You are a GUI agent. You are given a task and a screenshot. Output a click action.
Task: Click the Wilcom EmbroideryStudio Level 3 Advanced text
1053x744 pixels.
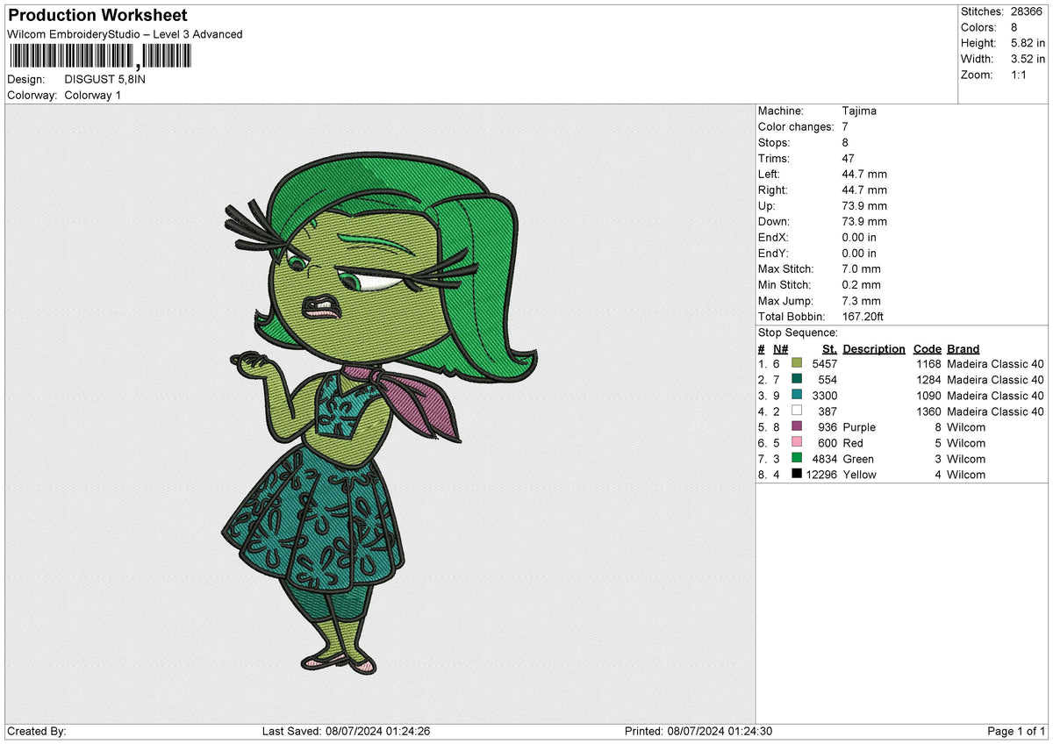click(125, 34)
